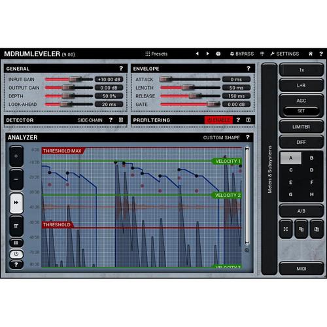Edit Attack value 0 ms
This screenshot has height=327, width=327.
point(236,79)
